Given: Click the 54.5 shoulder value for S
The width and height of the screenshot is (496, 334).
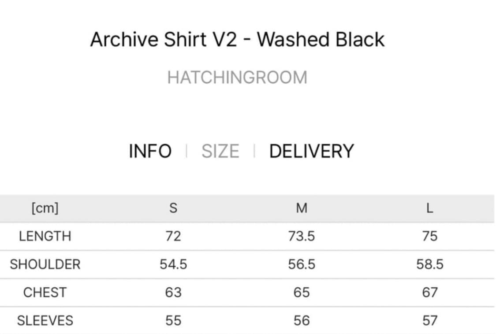Looking at the screenshot, I should coord(173,264).
